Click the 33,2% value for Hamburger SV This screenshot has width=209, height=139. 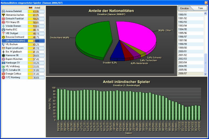click(36, 63)
